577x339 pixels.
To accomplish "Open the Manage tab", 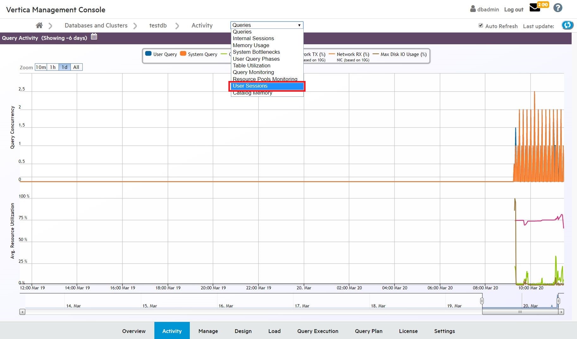I will click(x=208, y=331).
